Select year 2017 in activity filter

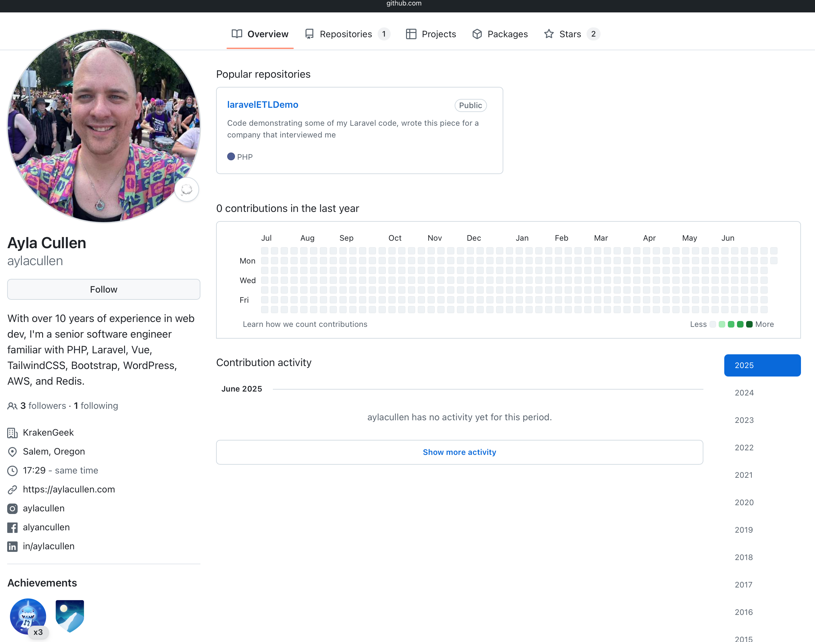[762, 585]
